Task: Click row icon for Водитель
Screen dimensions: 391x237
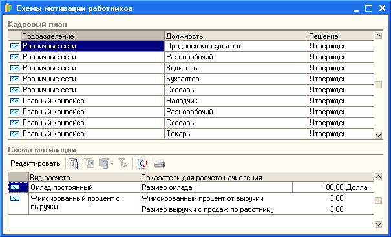Action: (x=15, y=68)
